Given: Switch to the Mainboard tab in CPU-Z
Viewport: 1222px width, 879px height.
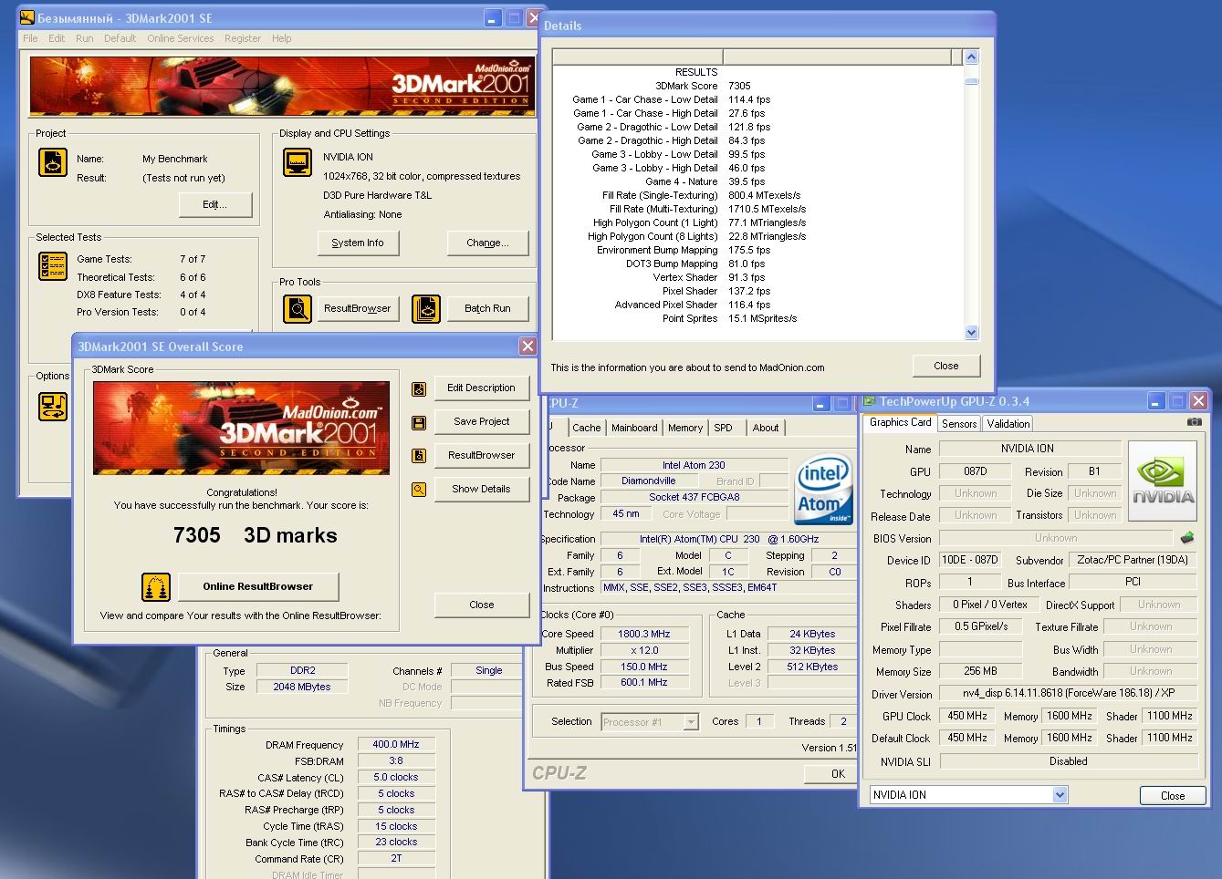Looking at the screenshot, I should pos(634,428).
